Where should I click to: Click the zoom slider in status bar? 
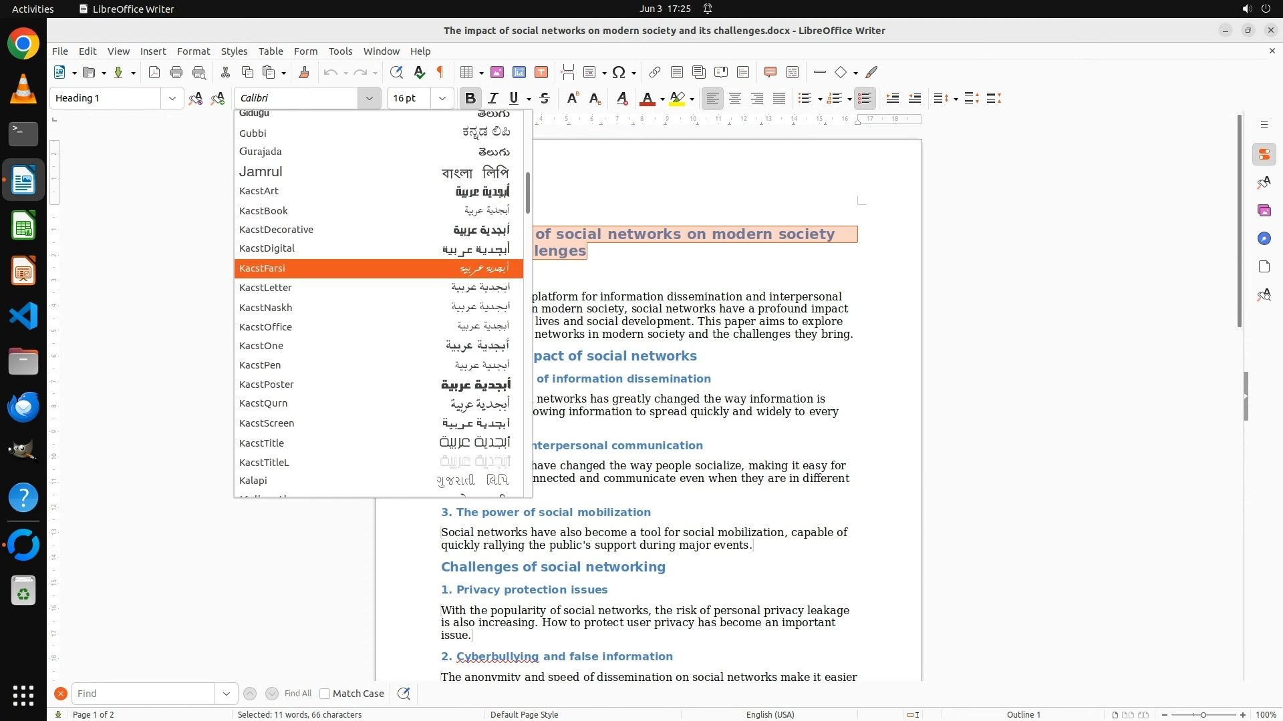[1203, 714]
